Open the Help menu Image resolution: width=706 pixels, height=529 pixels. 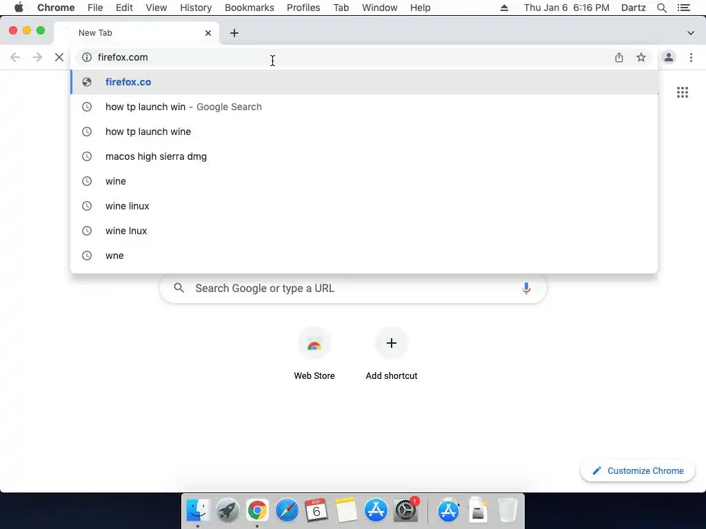pyautogui.click(x=420, y=8)
